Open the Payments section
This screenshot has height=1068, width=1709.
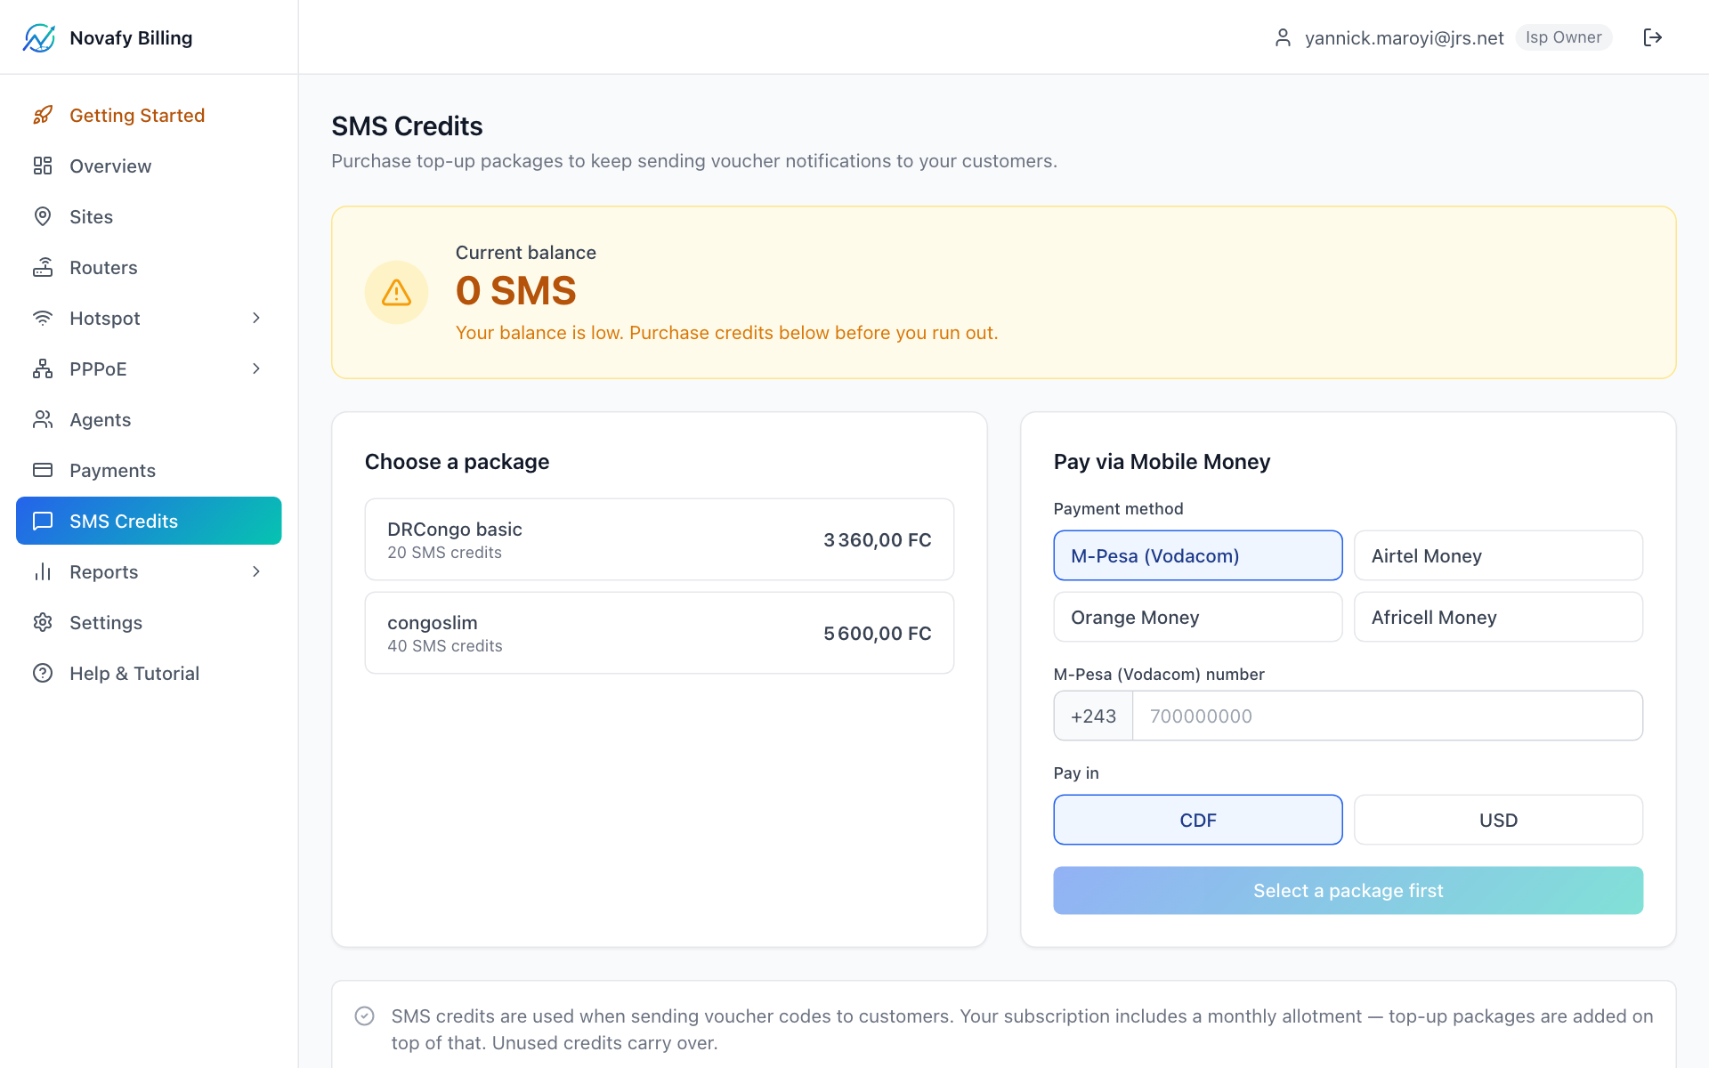click(149, 470)
